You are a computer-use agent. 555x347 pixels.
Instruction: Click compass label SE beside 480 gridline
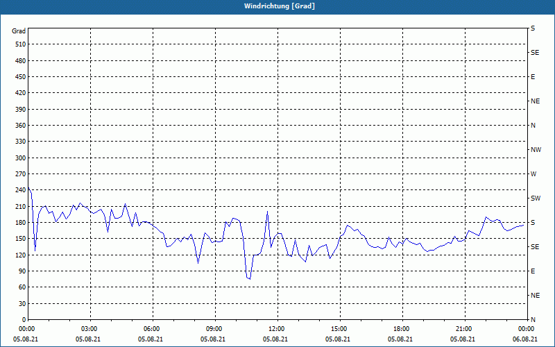[535, 53]
